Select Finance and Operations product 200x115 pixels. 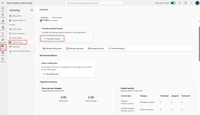coord(21,51)
